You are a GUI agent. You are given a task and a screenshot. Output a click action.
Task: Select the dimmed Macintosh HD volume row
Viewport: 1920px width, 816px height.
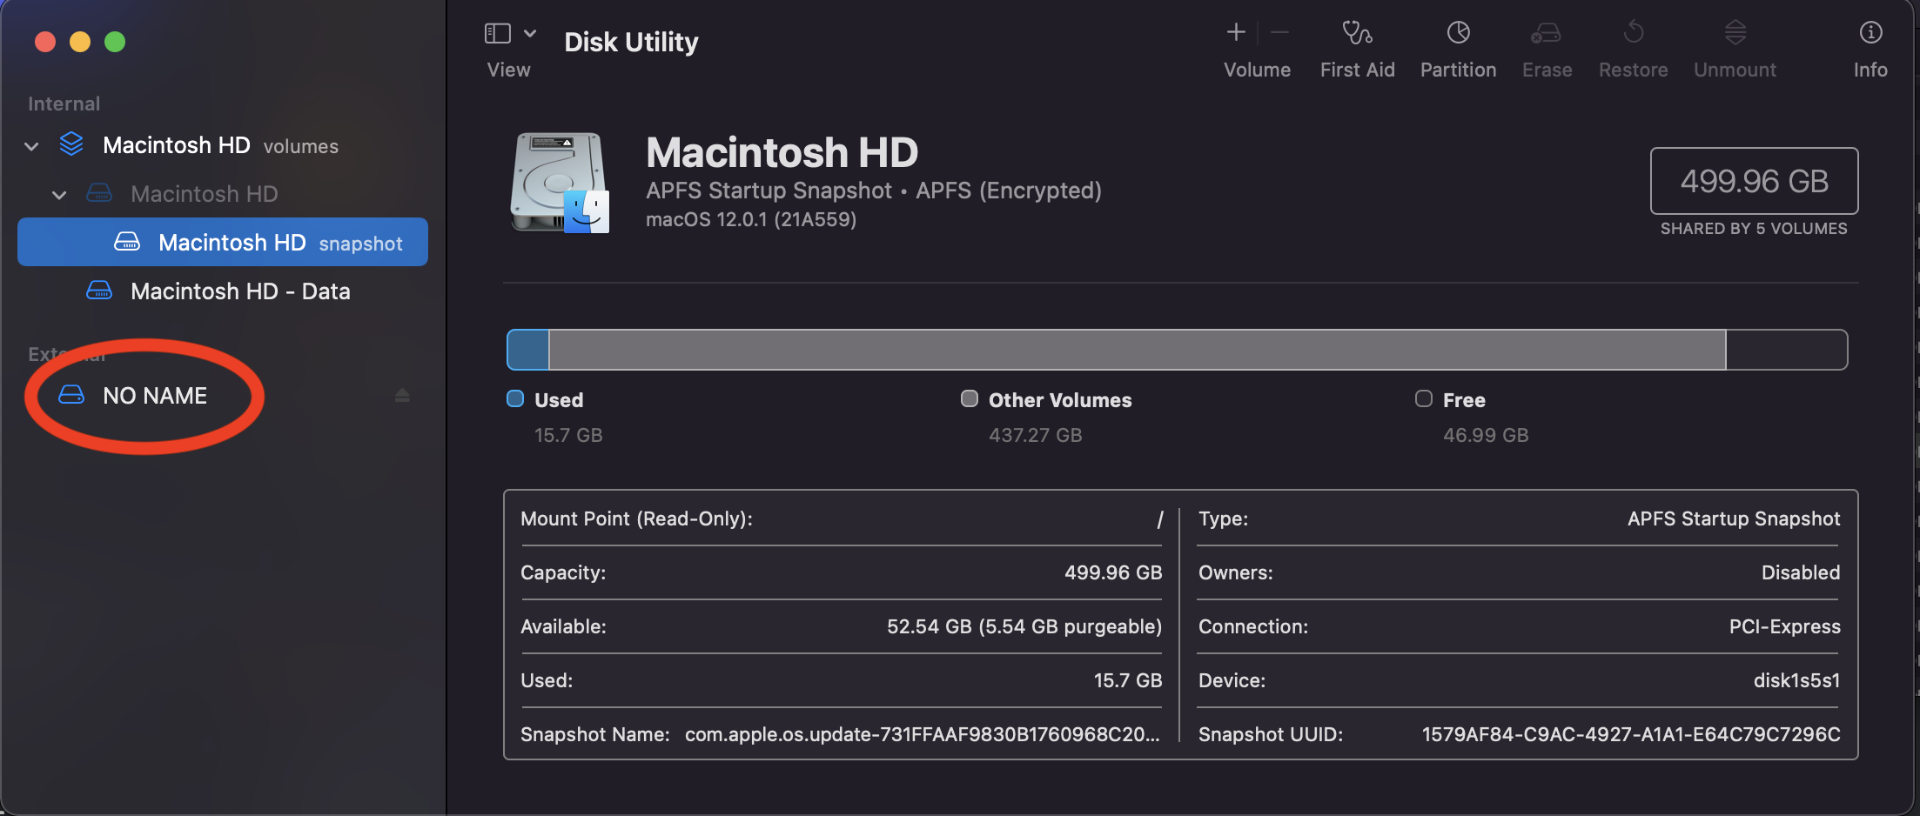223,194
